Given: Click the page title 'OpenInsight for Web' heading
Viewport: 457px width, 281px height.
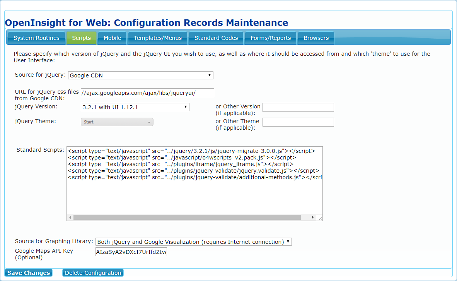Looking at the screenshot, I should pos(146,23).
